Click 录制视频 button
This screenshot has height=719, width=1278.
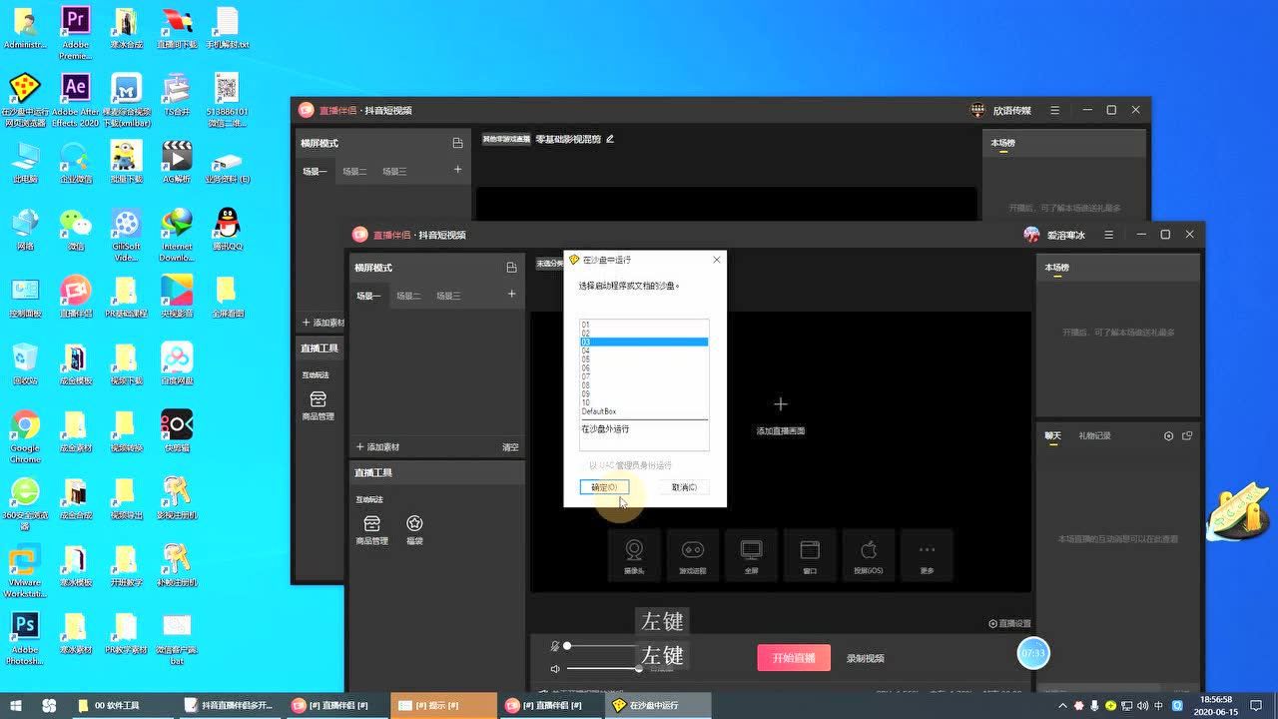(x=865, y=658)
